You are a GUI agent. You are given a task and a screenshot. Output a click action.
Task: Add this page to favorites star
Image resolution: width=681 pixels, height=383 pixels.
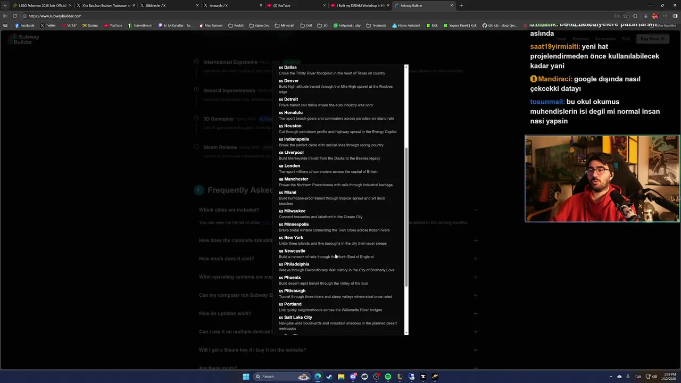626,16
